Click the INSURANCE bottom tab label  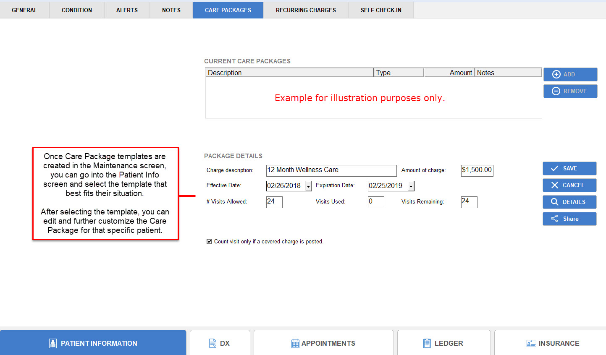pyautogui.click(x=559, y=343)
